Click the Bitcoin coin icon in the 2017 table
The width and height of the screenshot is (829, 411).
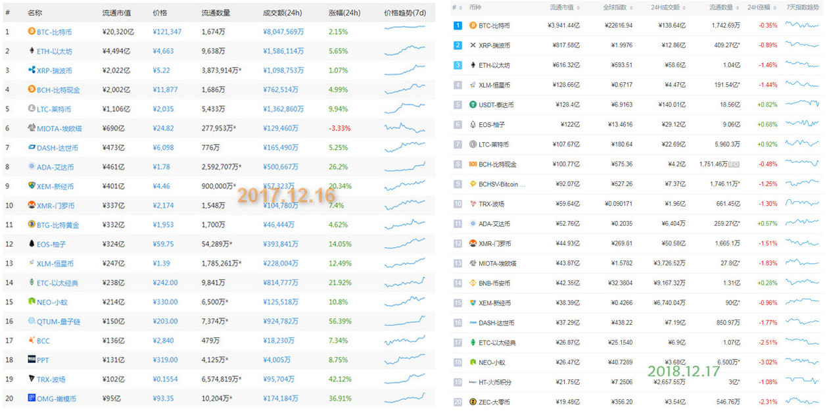(x=32, y=32)
